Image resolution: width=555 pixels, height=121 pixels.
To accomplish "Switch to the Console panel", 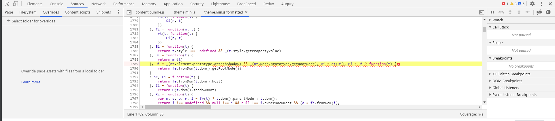I will click(x=57, y=4).
